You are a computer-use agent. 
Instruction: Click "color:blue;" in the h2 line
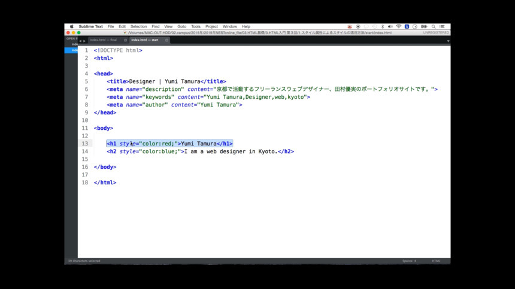click(x=160, y=151)
